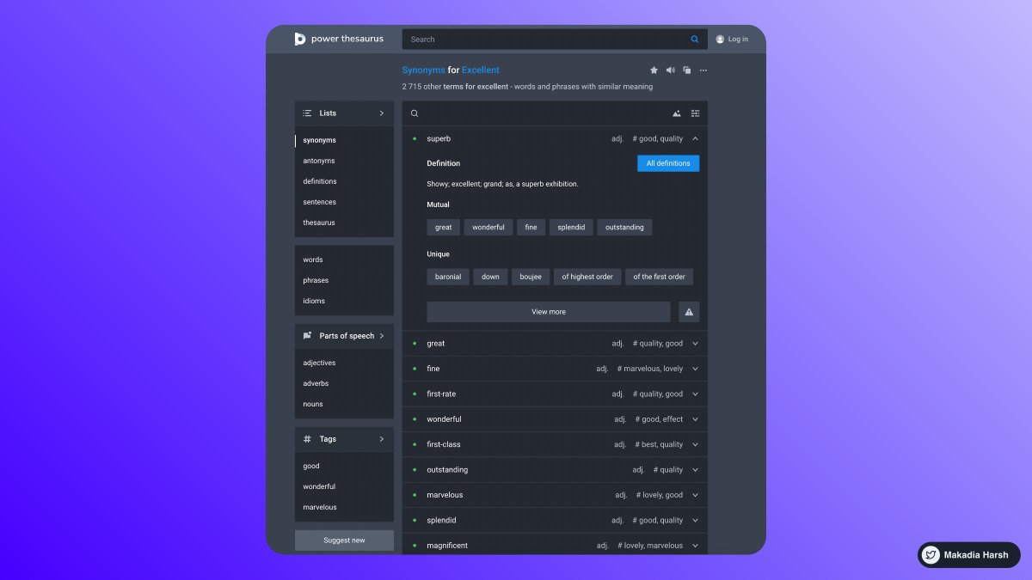
Task: Click the Twitter bird badge icon
Action: 931,555
